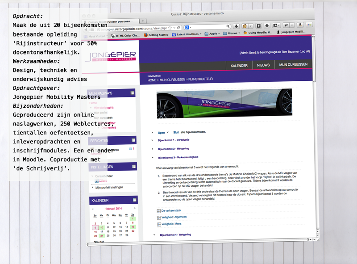
Task: Open the Getting Started bookmark
Action: (x=156, y=35)
